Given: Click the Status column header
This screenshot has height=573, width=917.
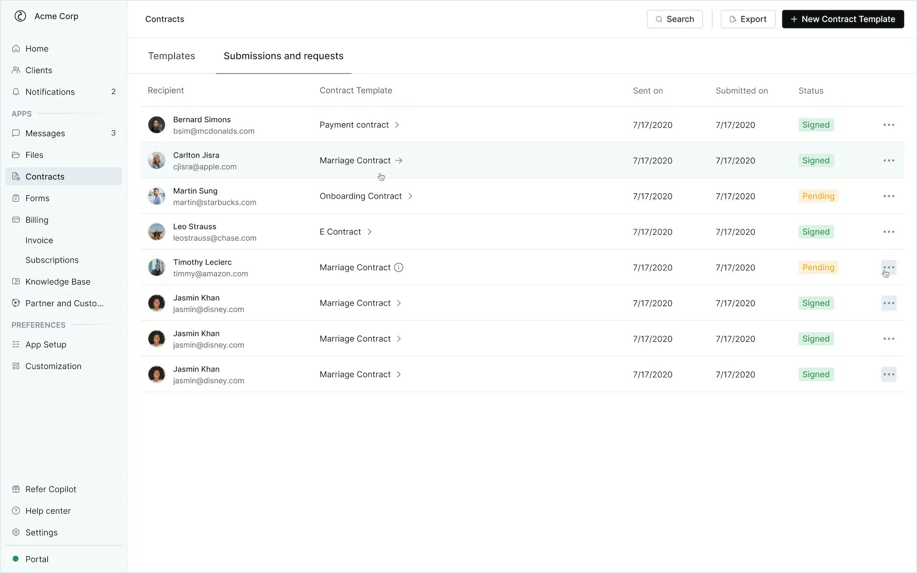Looking at the screenshot, I should [811, 91].
